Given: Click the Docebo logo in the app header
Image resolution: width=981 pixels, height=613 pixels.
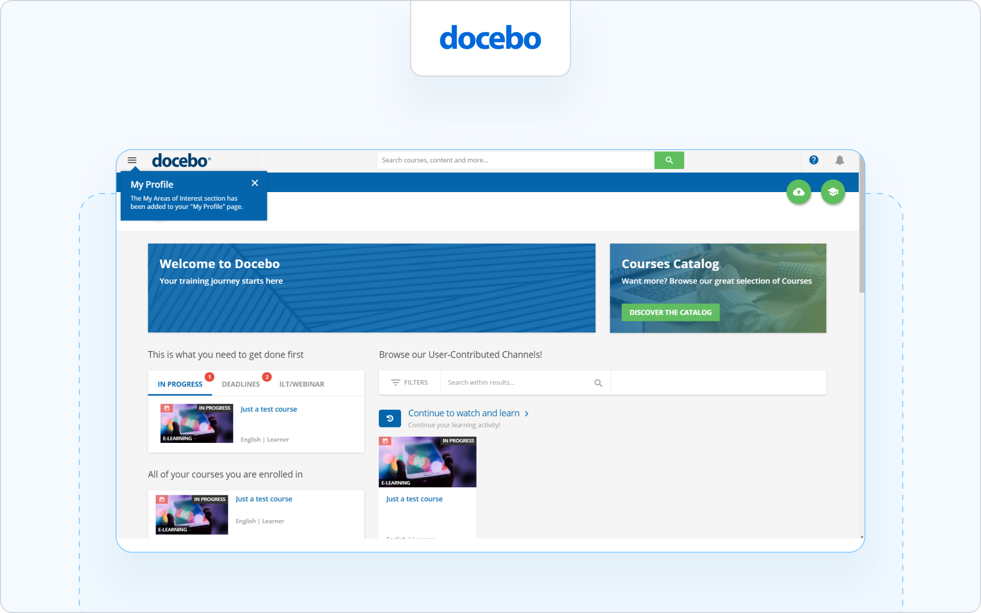Looking at the screenshot, I should point(181,161).
